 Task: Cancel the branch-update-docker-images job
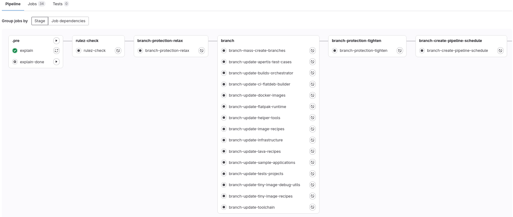312,95
